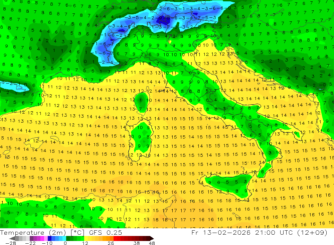Screen dimensions: 334x245
Task: Click the "21:00 UTC" time label
Action: coord(274,232)
